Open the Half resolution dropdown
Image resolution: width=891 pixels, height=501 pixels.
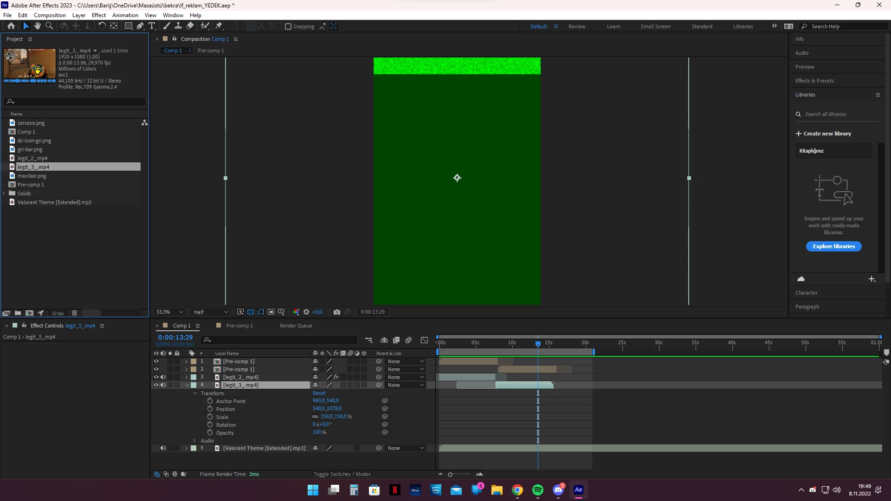coord(211,312)
